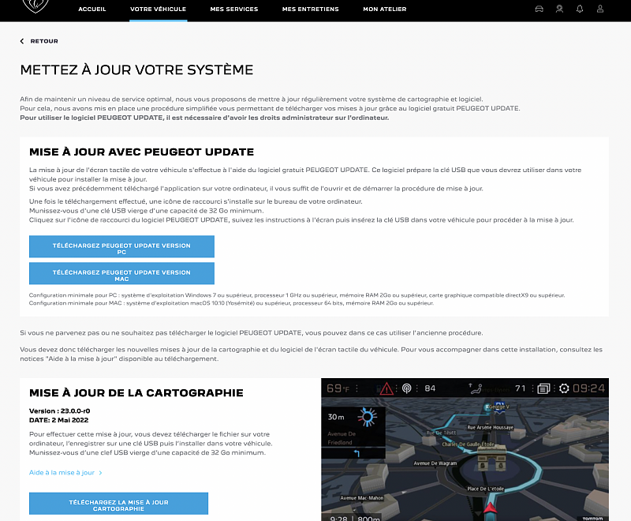Open the MES ENTRETIENS menu

(x=310, y=9)
